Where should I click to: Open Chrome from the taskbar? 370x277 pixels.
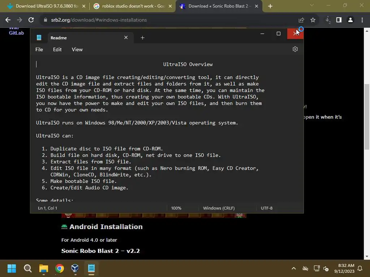[x=60, y=268]
